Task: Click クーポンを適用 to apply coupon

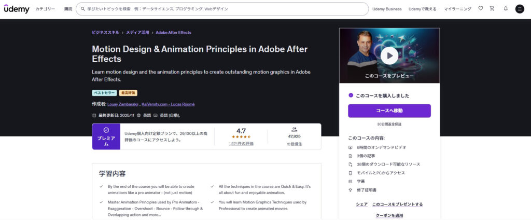Action: coord(389,215)
